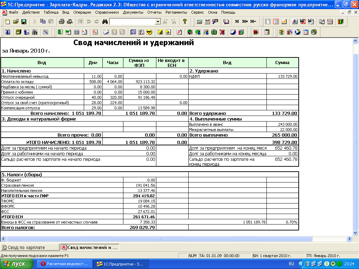Click the colored bar chart icon
359x269 pixels.
pos(294,21)
